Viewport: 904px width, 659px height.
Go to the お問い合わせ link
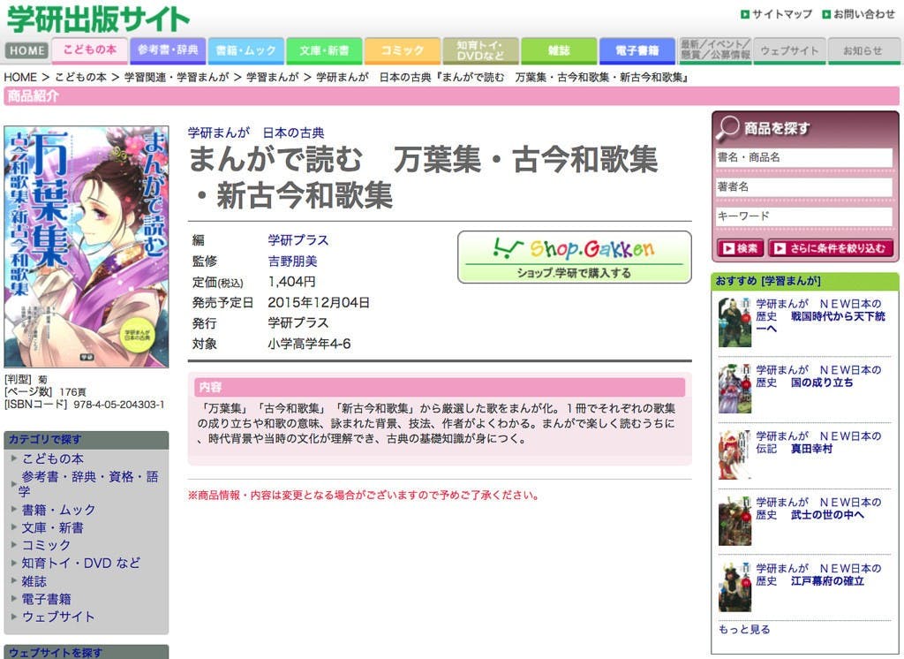coord(864,14)
